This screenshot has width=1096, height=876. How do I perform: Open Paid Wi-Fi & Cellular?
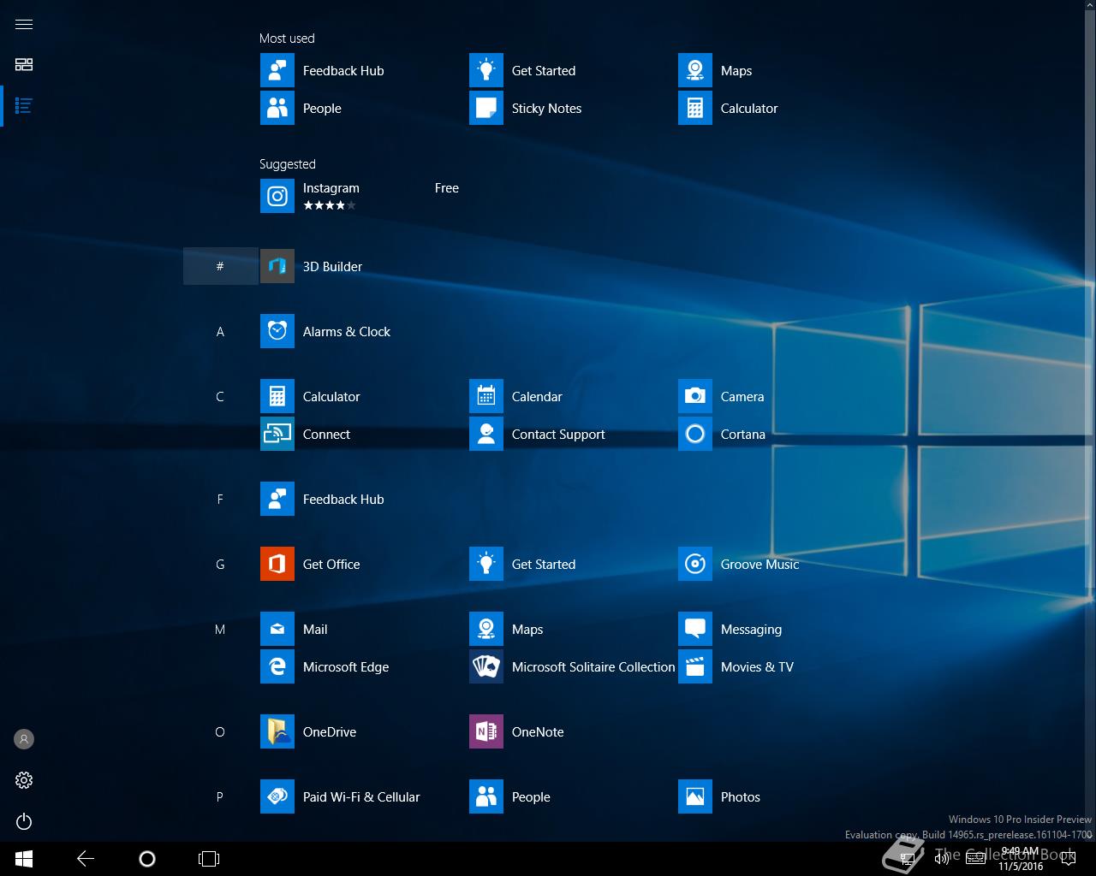pyautogui.click(x=363, y=796)
